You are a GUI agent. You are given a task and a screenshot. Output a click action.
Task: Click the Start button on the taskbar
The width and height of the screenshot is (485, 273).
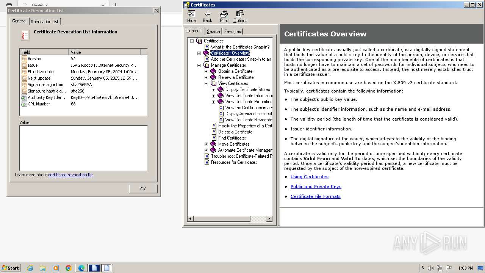coord(11,268)
